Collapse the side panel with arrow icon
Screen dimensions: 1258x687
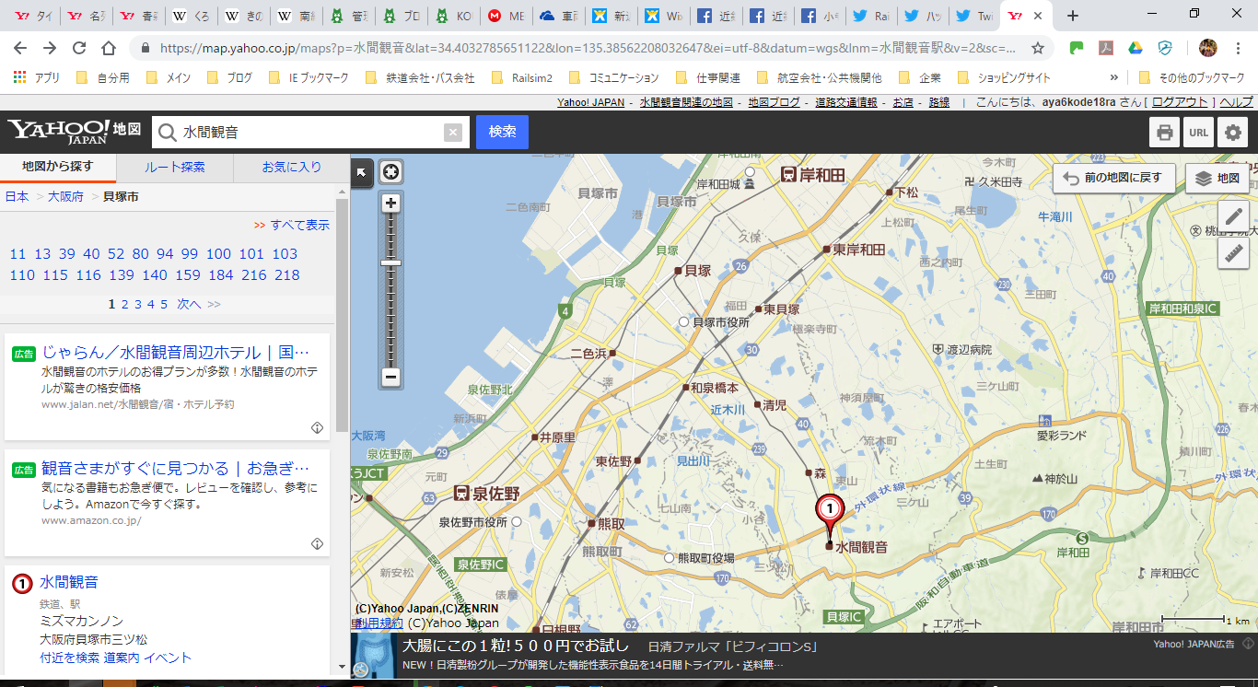tap(361, 171)
